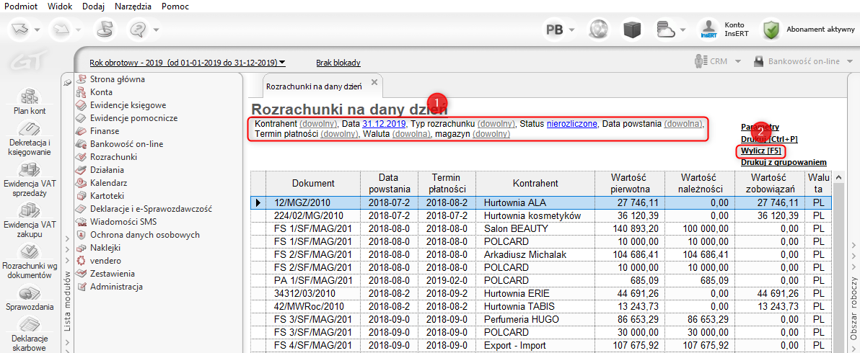Open Ewidencja VAT sprzedaży sidebar icon

coord(29,180)
